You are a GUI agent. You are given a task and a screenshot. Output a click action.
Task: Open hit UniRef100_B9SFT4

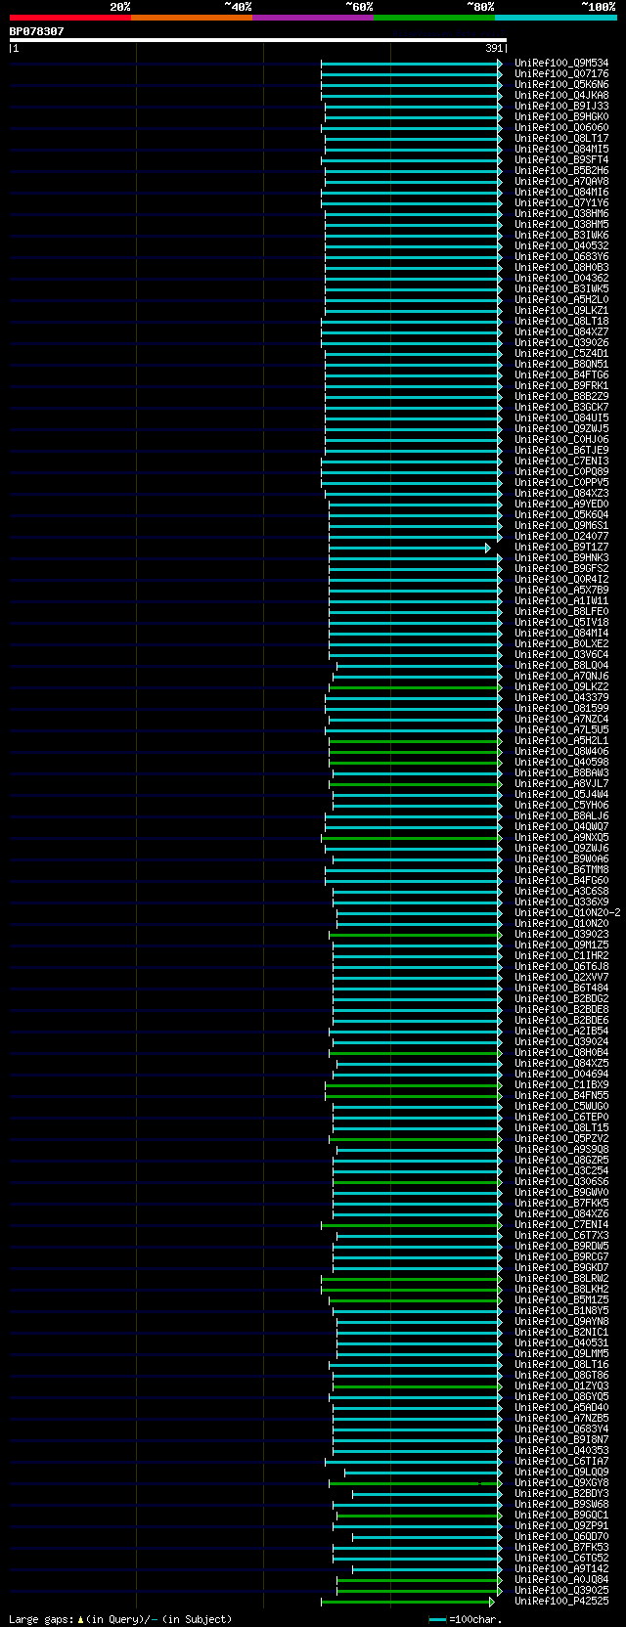[x=561, y=160]
